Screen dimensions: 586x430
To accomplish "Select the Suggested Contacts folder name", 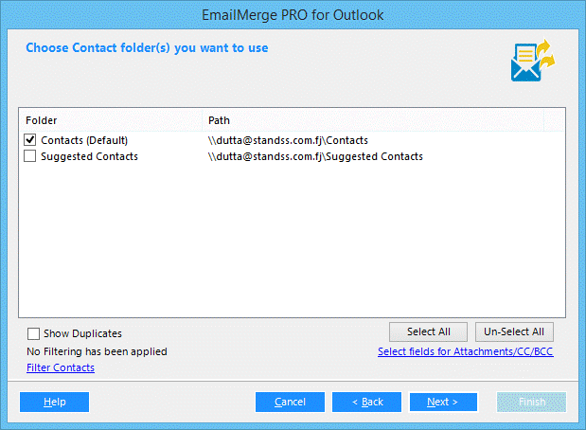I will coord(89,156).
